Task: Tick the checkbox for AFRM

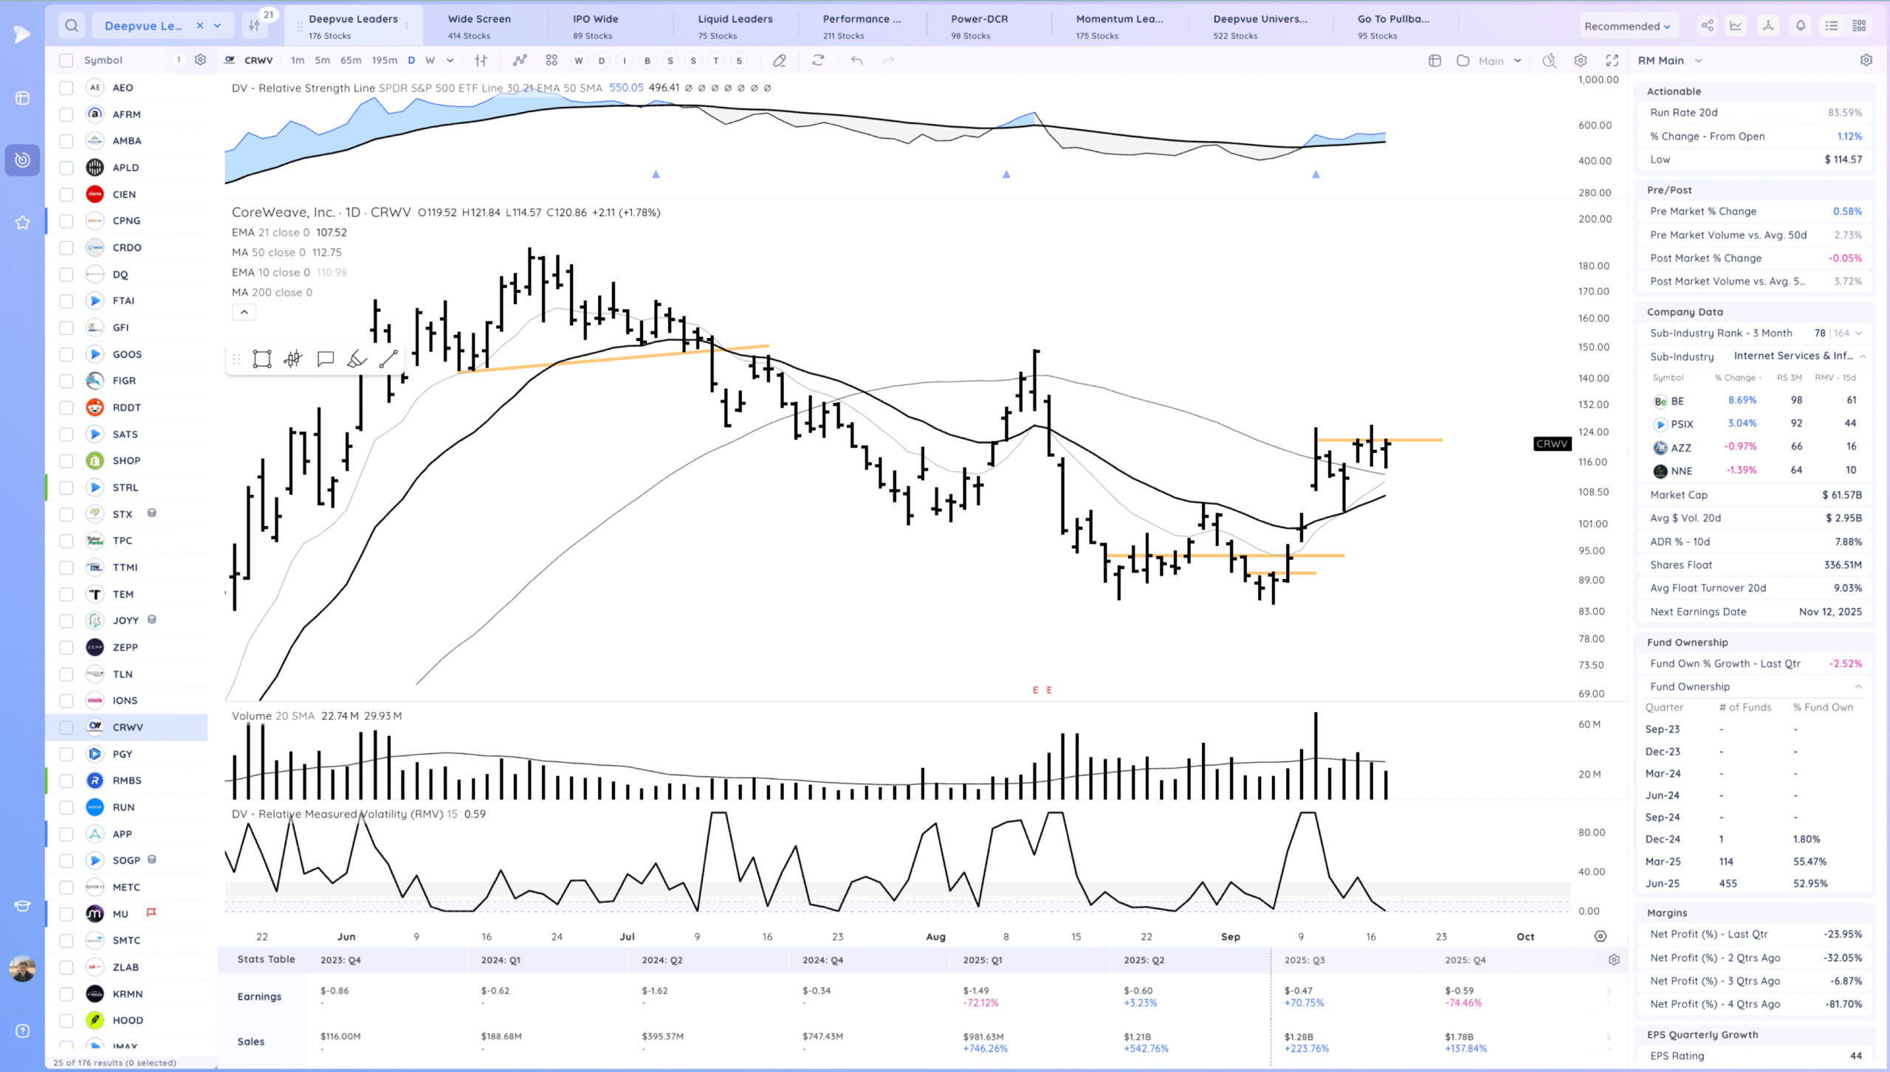Action: [x=66, y=114]
